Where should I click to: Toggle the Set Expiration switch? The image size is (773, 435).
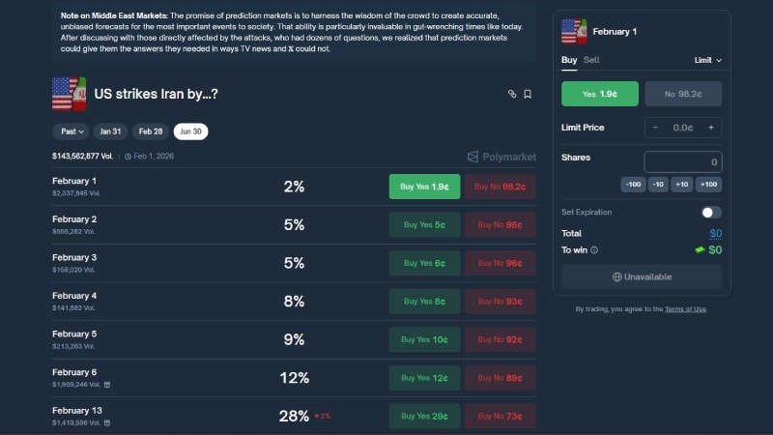[x=710, y=212]
